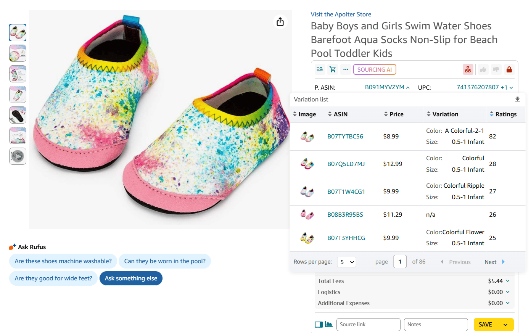Image resolution: width=531 pixels, height=333 pixels.
Task: Open the chart icon beside Source link
Action: (x=328, y=324)
